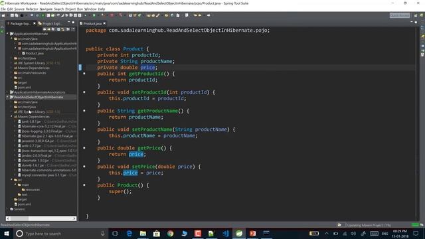Open the Open Perspective icon
The width and height of the screenshot is (425, 239).
(416, 15)
